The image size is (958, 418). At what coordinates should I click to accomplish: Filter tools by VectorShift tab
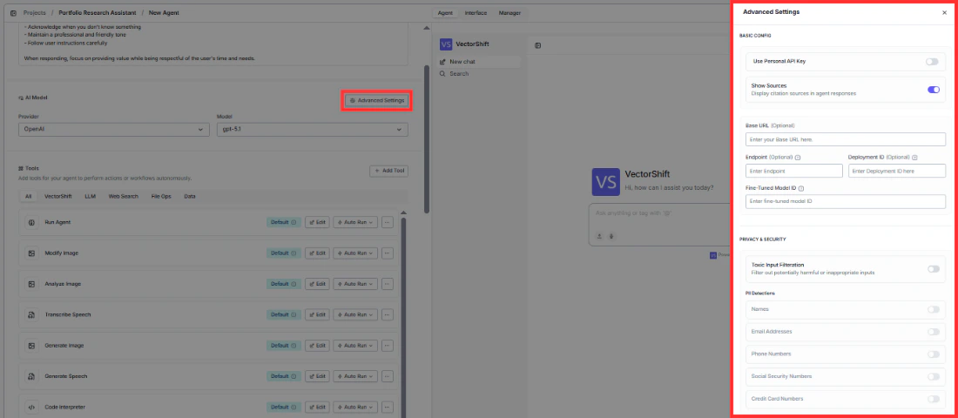click(58, 197)
